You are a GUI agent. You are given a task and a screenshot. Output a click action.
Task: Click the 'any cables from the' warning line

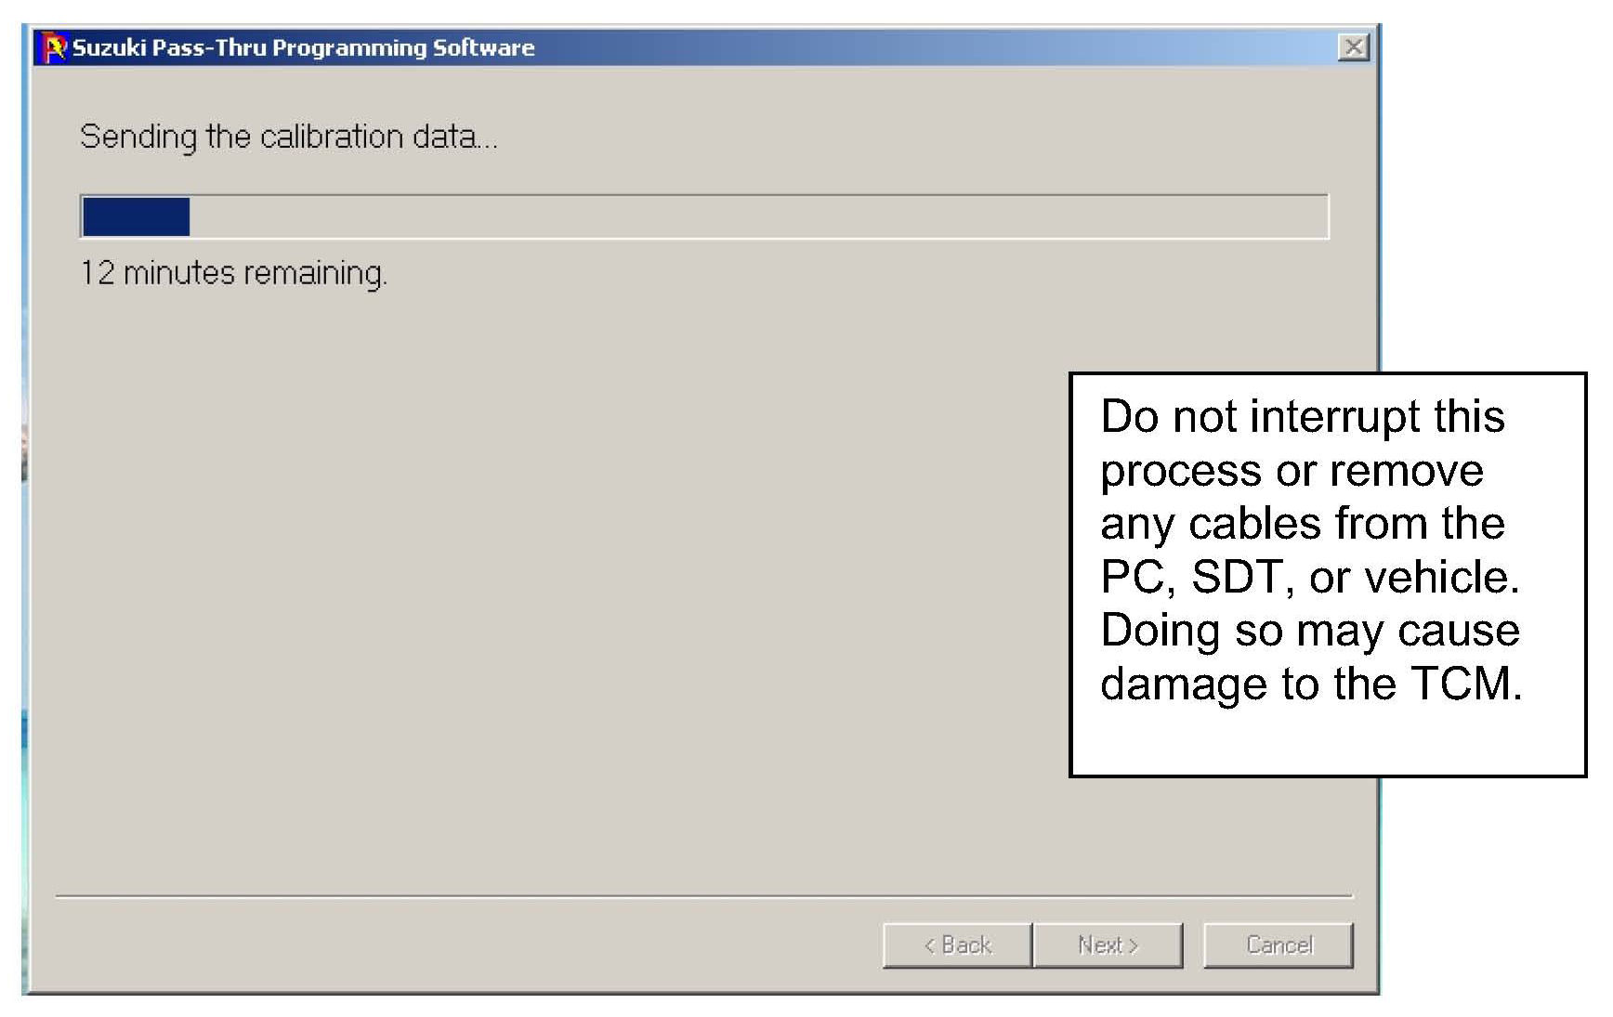click(x=1302, y=523)
